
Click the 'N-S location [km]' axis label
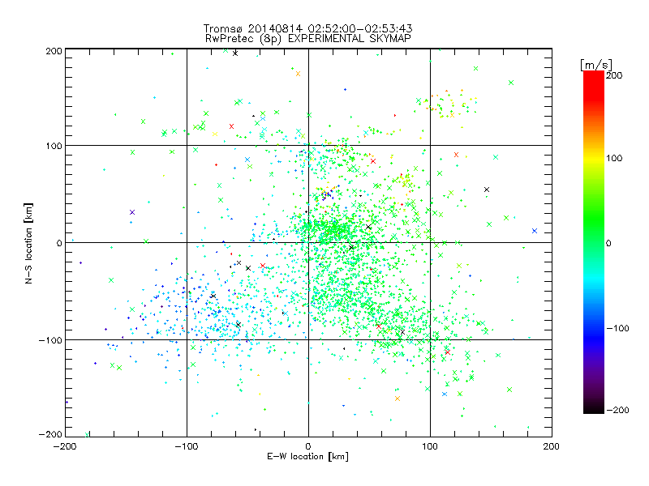coord(28,244)
